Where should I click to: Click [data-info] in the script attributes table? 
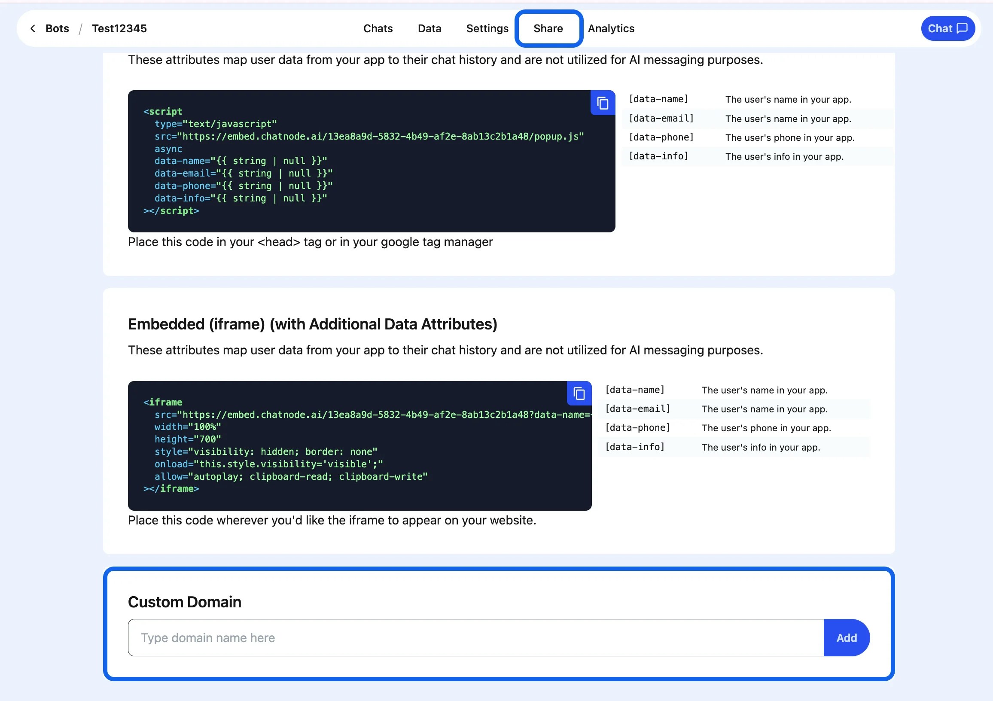658,156
